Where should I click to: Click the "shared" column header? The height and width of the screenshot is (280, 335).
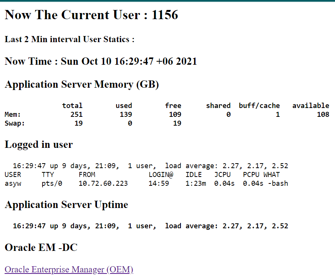(x=218, y=105)
